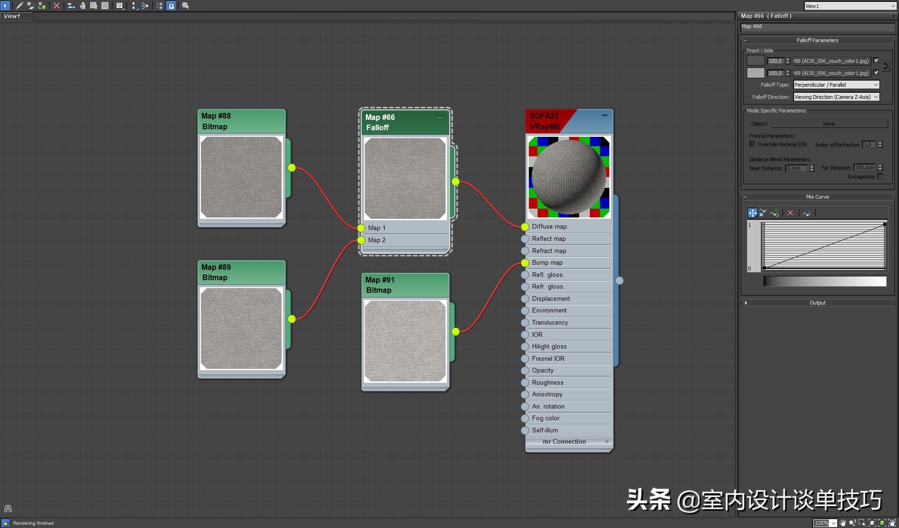Toggle the checkbox beside map #88 couch_color1.jpg
The width and height of the screenshot is (899, 528).
[x=876, y=60]
